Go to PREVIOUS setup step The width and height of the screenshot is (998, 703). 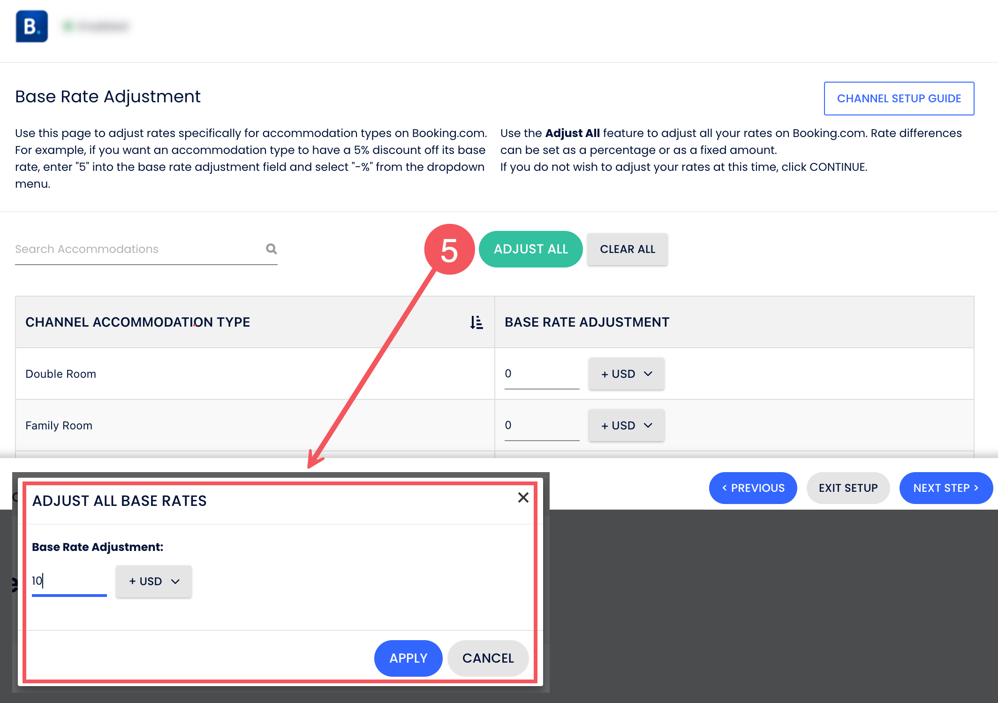point(753,488)
